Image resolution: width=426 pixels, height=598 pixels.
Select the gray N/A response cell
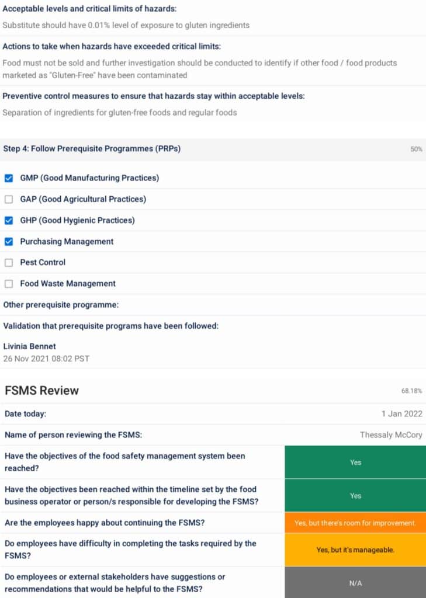[x=355, y=582]
